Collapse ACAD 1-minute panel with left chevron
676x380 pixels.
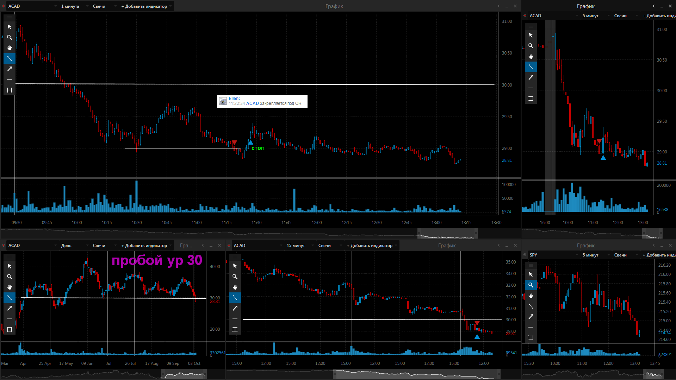tap(498, 6)
